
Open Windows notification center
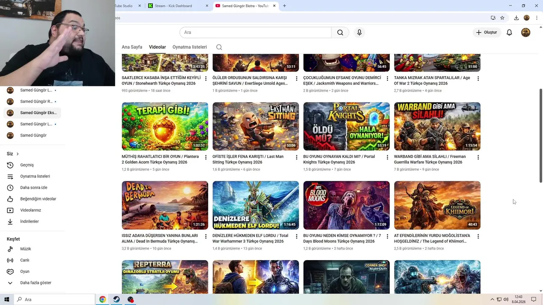534,299
